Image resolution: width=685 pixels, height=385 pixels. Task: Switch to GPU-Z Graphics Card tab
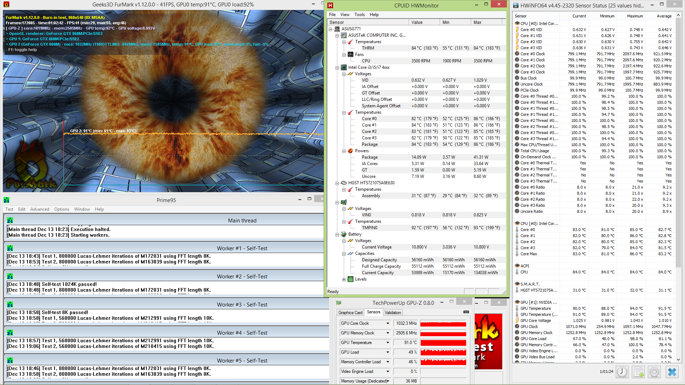(x=351, y=313)
